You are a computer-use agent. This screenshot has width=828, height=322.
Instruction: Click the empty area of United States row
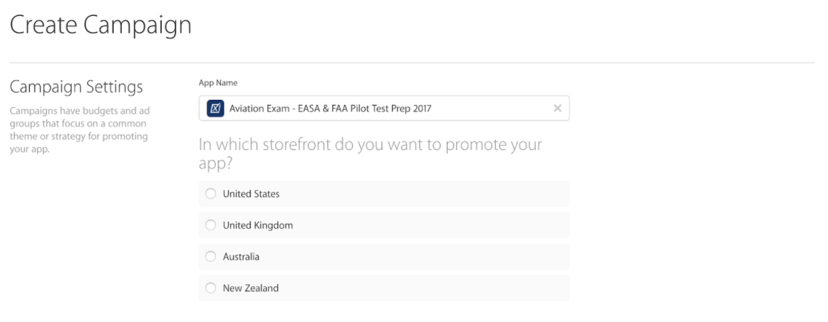coord(423,194)
